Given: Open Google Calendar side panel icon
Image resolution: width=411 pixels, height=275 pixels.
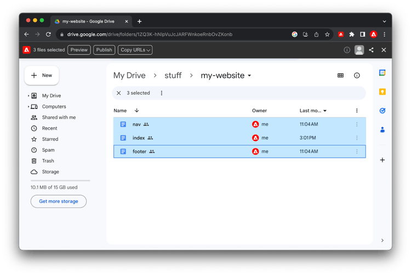Looking at the screenshot, I should coord(383,73).
